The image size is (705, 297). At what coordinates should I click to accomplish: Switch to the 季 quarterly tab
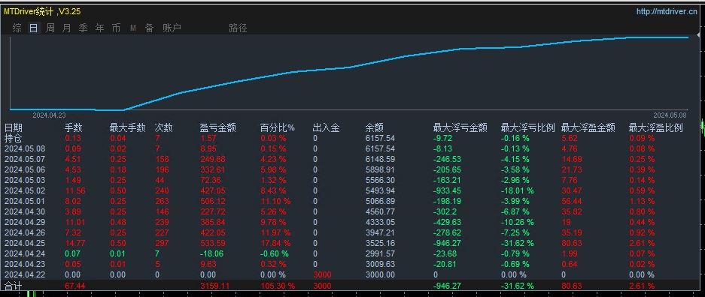pos(84,28)
